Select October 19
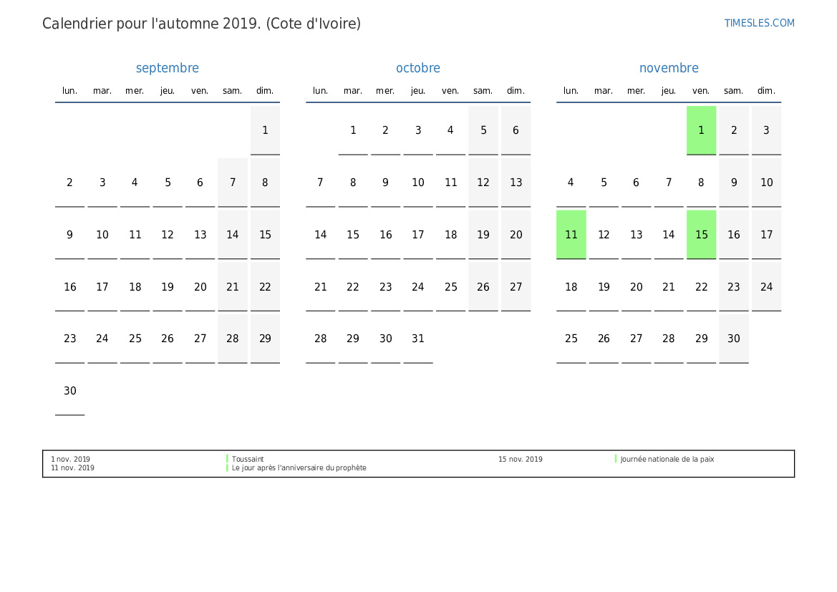Screen dimensions: 837x592 pos(483,234)
